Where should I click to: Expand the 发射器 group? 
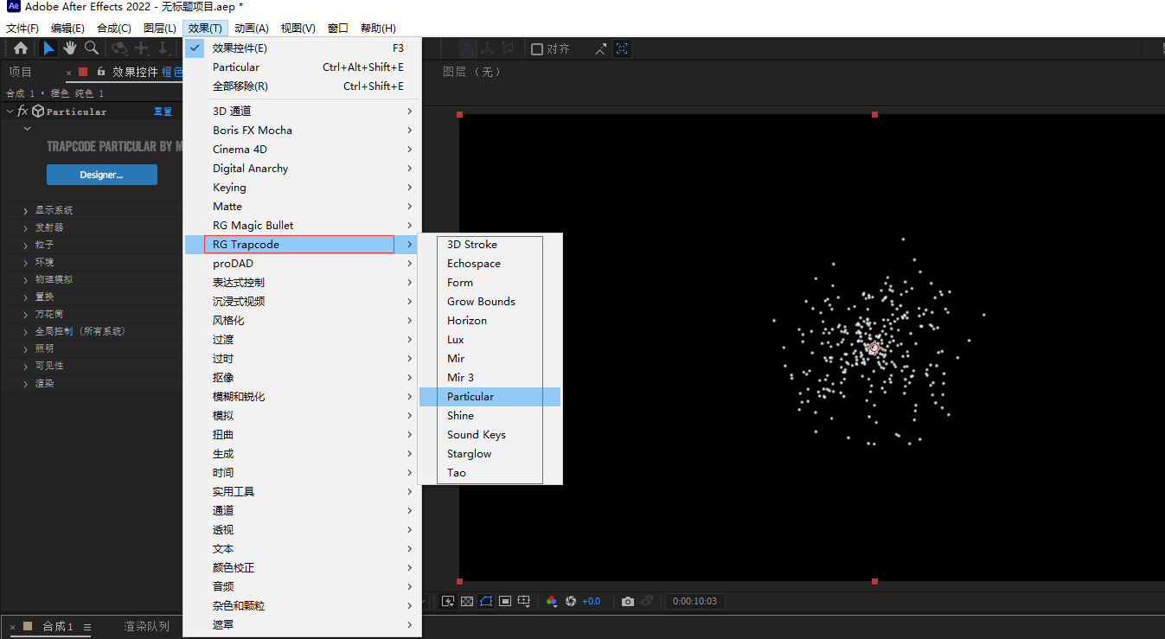pyautogui.click(x=26, y=227)
